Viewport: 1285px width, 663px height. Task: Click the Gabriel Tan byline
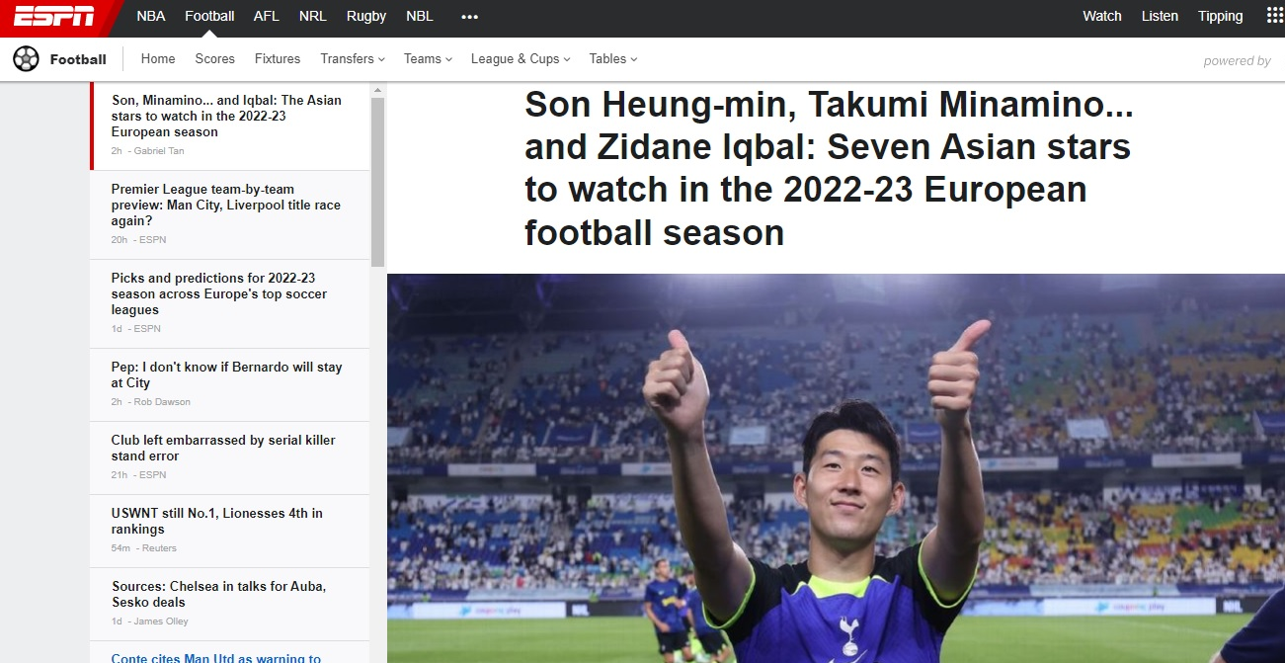159,151
